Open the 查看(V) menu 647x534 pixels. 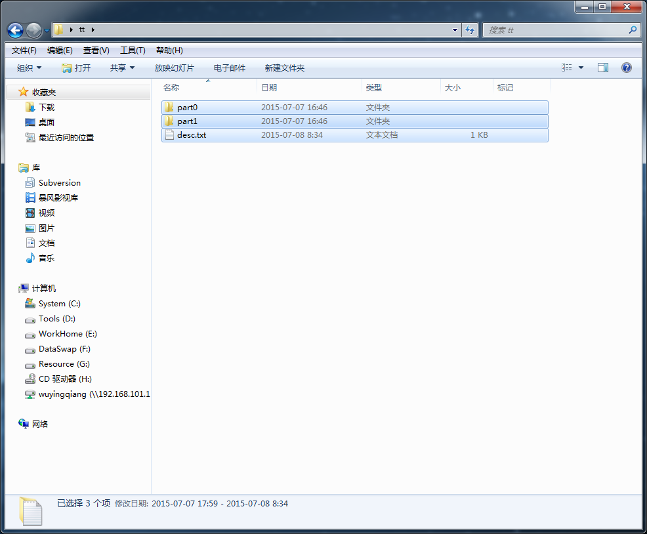pyautogui.click(x=96, y=51)
